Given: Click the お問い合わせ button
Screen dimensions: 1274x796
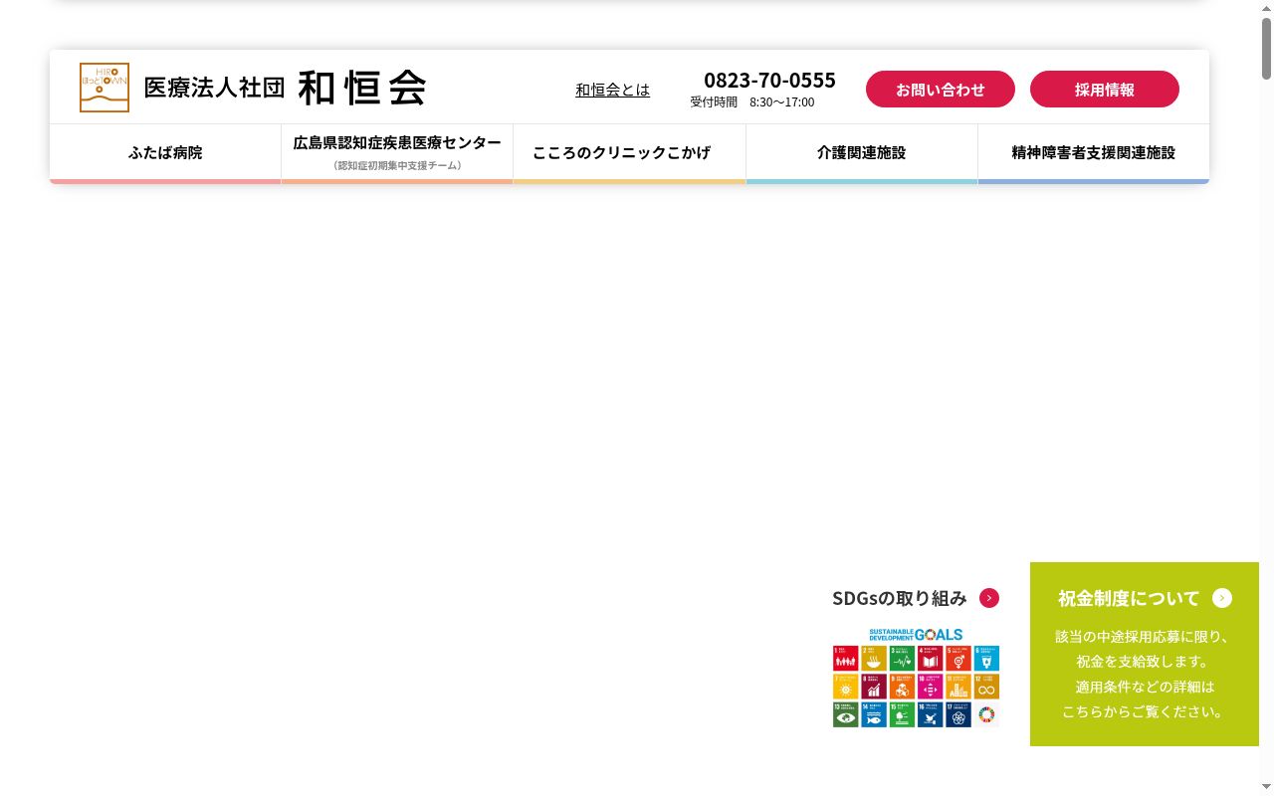Looking at the screenshot, I should click(941, 90).
